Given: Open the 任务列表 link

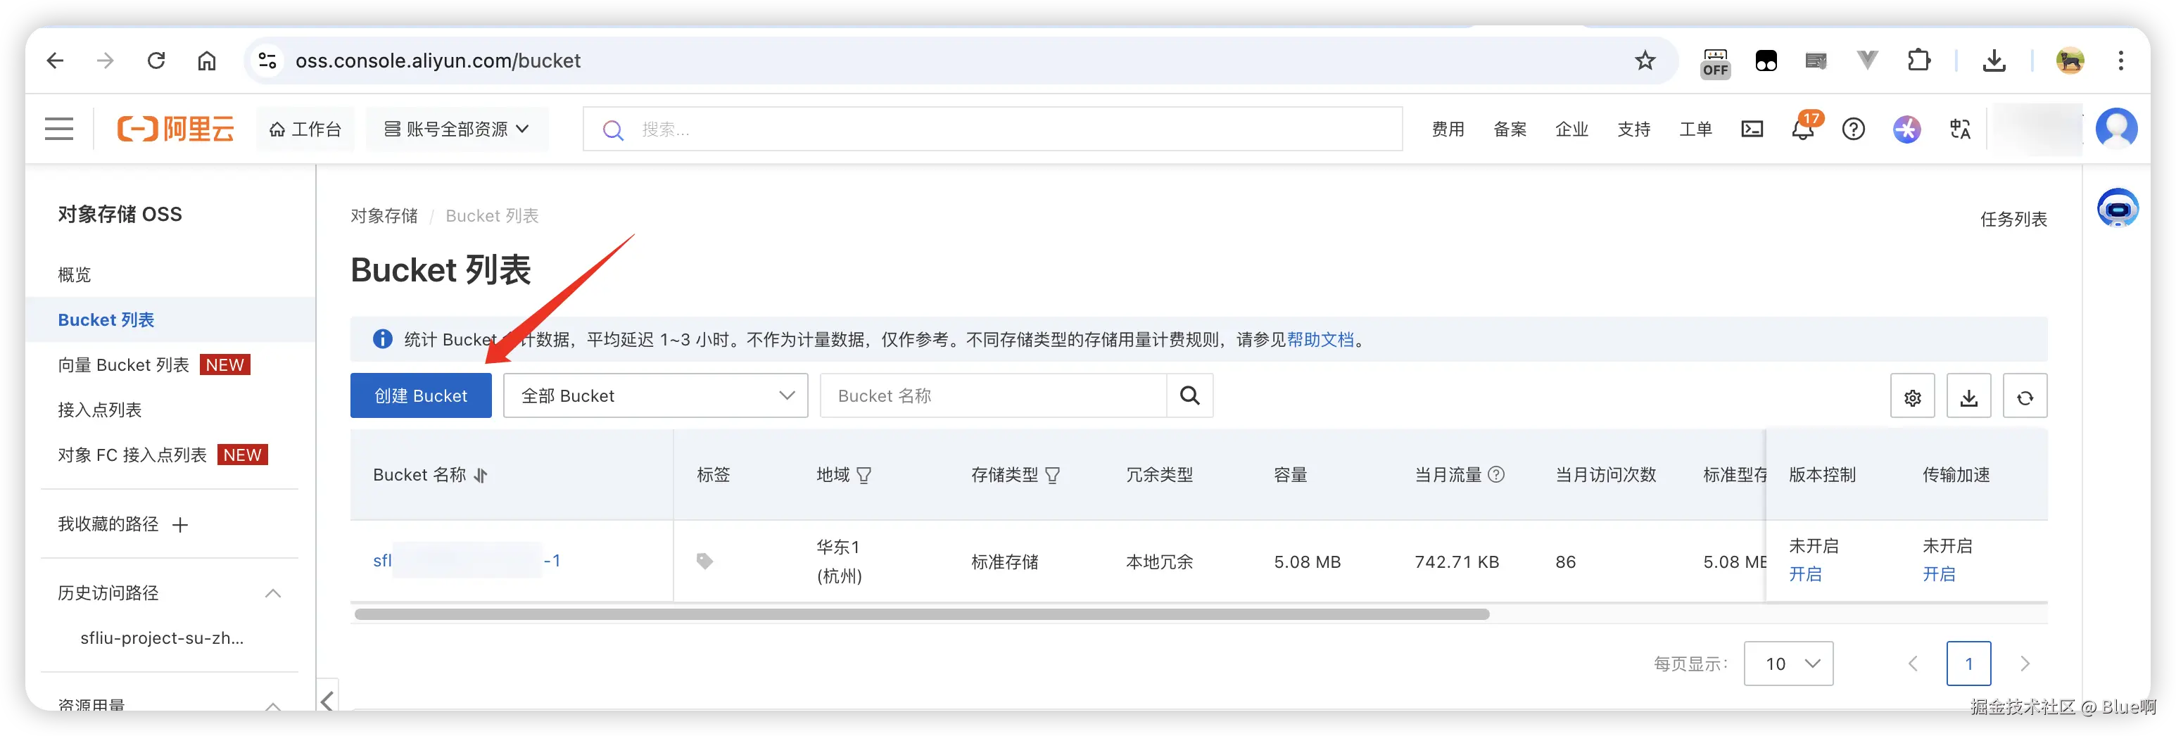Looking at the screenshot, I should [2014, 220].
